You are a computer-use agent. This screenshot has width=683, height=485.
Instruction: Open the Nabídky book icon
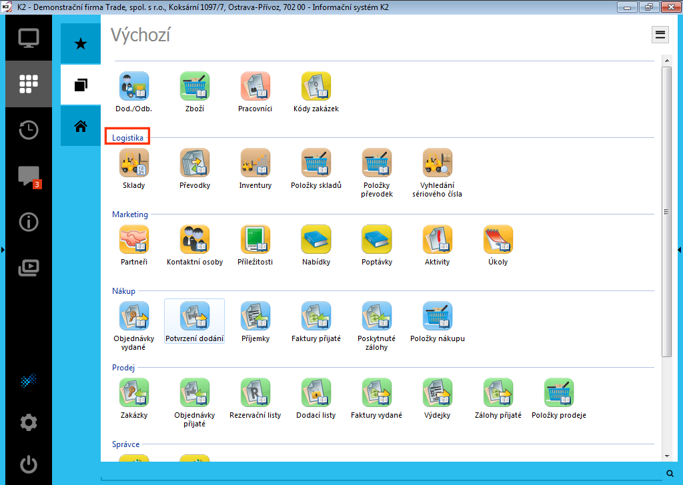coord(316,239)
